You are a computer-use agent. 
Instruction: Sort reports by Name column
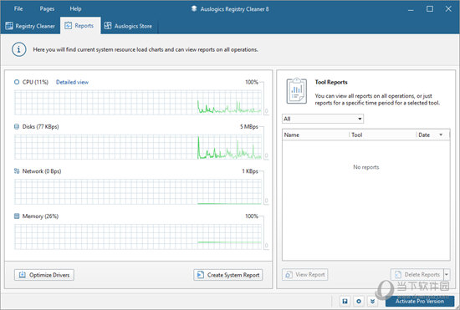[315, 135]
